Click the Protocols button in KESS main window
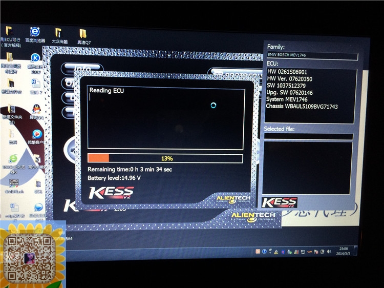The height and width of the screenshot is (288, 384). click(236, 73)
